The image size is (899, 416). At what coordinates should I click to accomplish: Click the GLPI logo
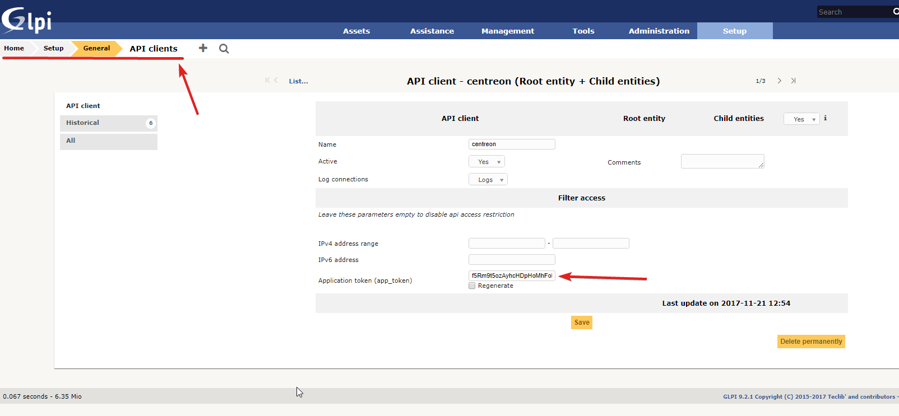click(x=26, y=20)
